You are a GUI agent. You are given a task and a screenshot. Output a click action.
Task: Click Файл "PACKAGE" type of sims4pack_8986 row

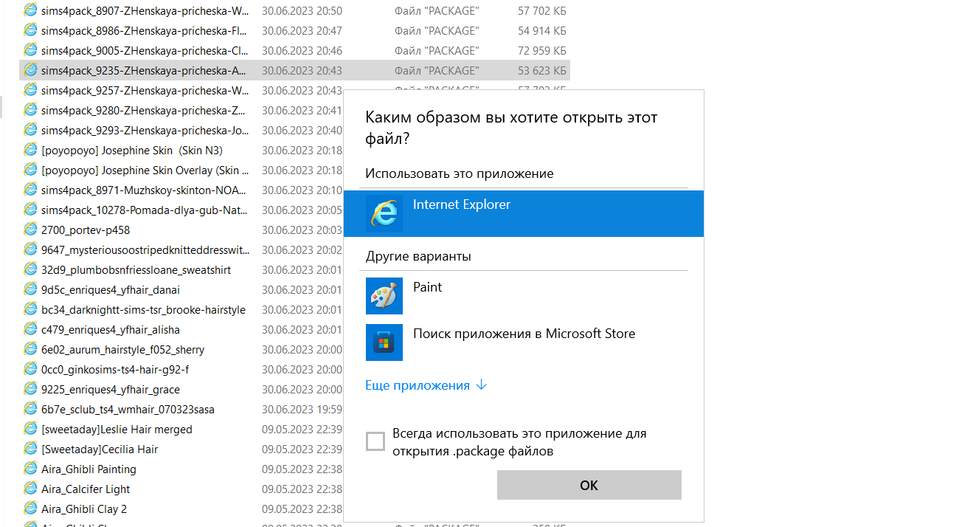coord(437,31)
